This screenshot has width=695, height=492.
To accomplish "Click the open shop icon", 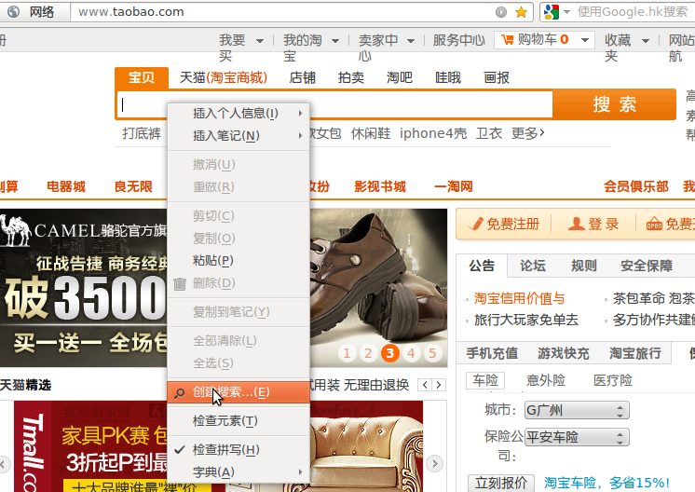I will point(654,224).
